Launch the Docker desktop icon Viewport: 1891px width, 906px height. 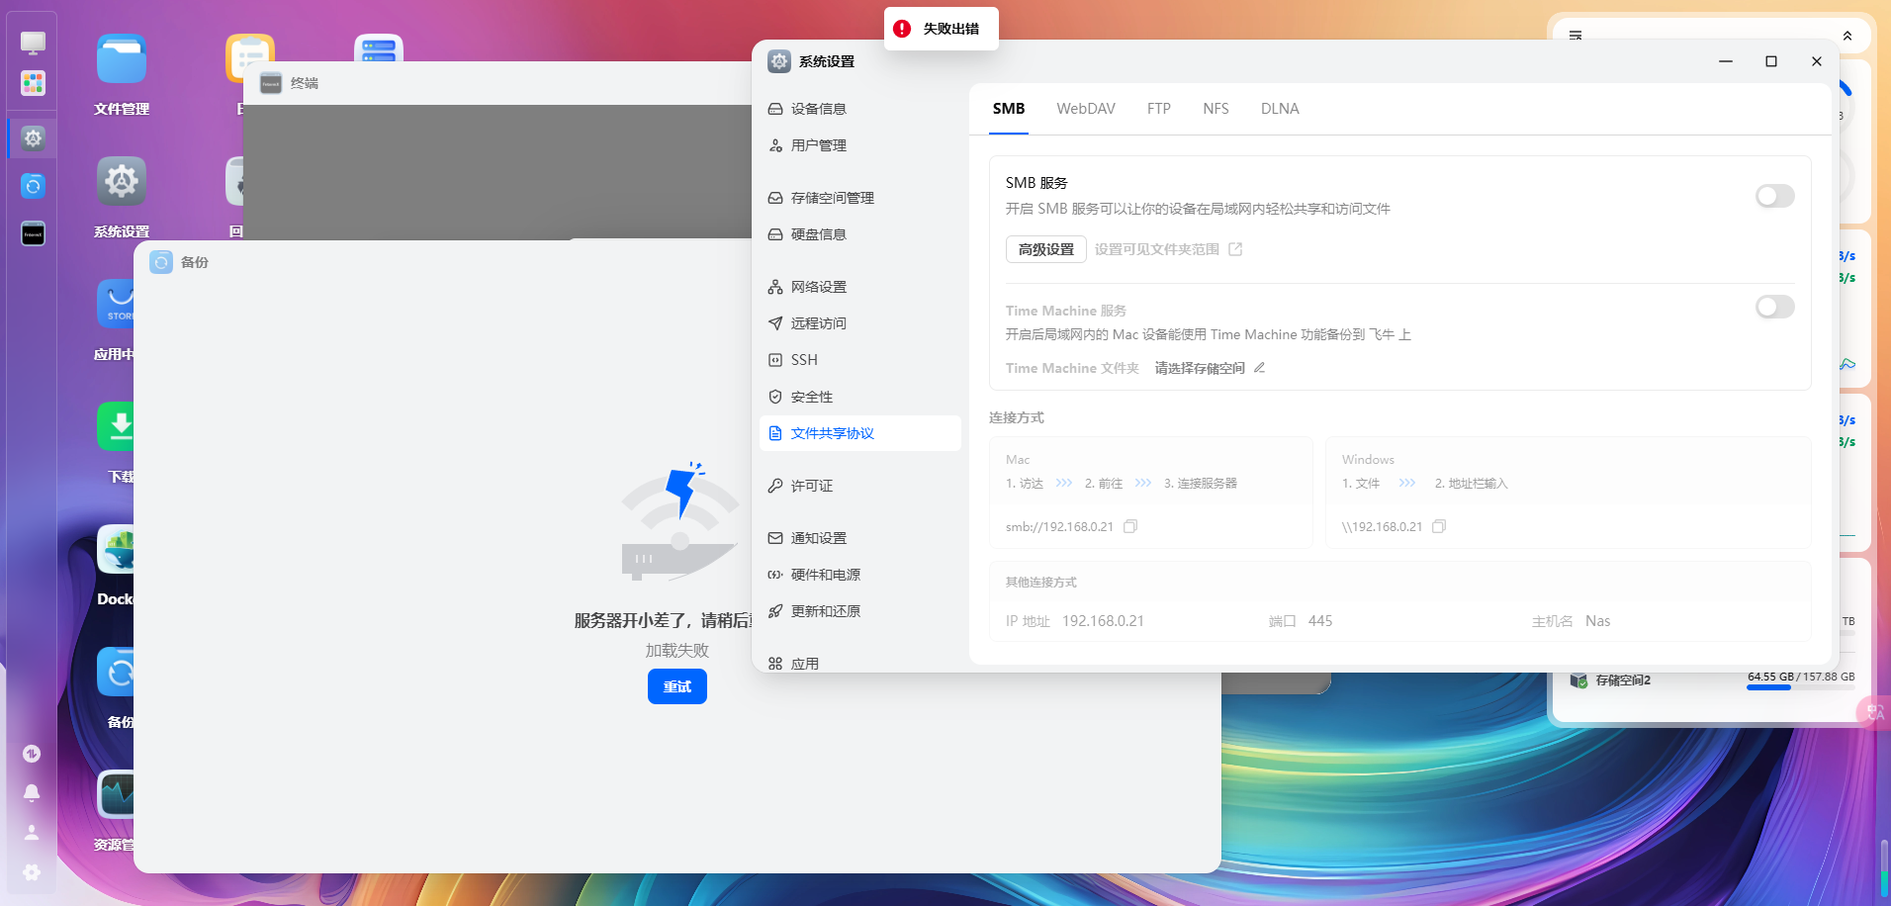point(116,549)
